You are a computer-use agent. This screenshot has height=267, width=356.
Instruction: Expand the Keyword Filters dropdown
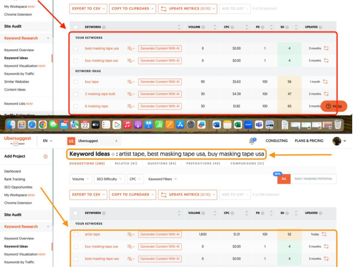click(x=163, y=179)
